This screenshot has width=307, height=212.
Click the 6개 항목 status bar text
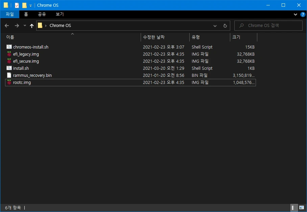tap(13, 208)
